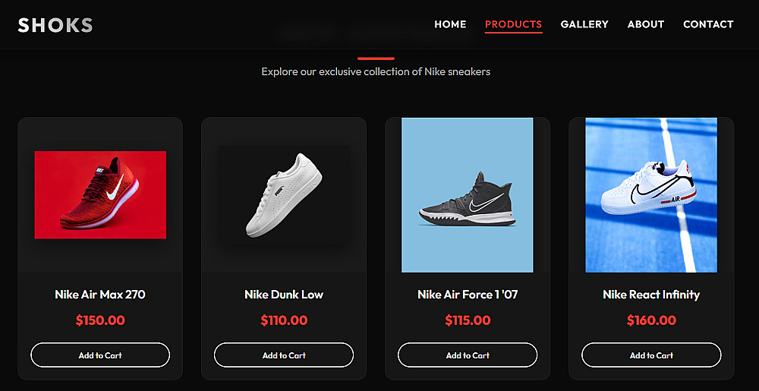The width and height of the screenshot is (759, 391).
Task: Open the Nike Dunk Low product name
Action: (284, 295)
